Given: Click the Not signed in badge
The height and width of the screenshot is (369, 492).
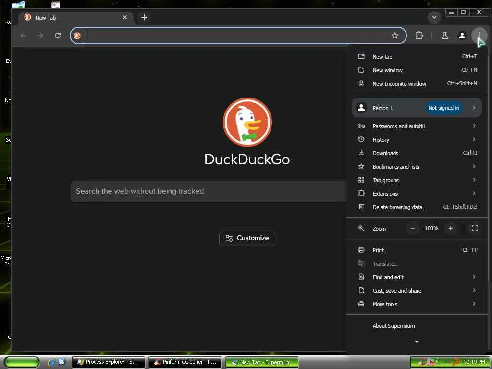Looking at the screenshot, I should coord(443,108).
